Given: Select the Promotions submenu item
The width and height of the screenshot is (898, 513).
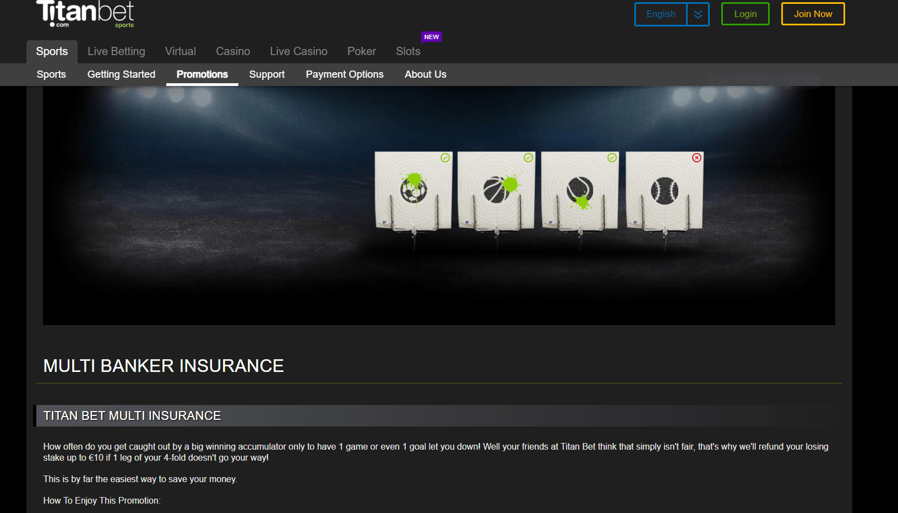Looking at the screenshot, I should (x=202, y=74).
